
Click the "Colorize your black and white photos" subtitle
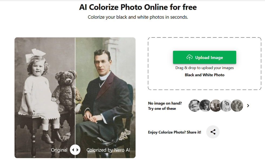click(x=138, y=17)
